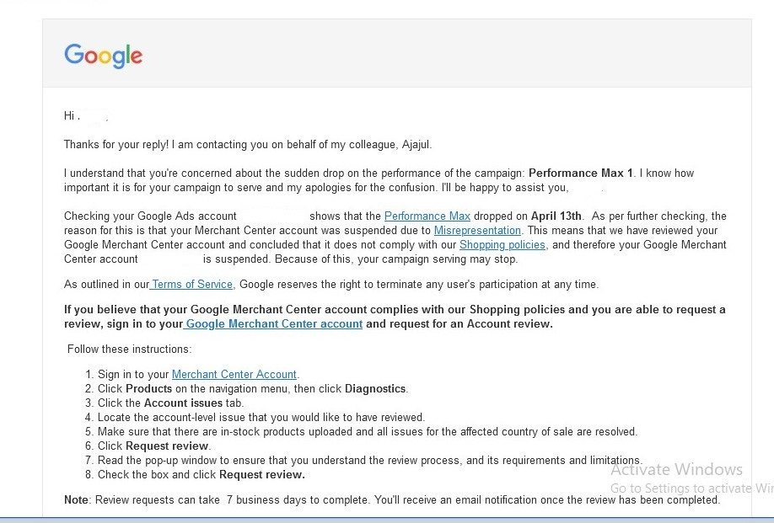Click the bold word 'Products' in step 2

pos(148,388)
